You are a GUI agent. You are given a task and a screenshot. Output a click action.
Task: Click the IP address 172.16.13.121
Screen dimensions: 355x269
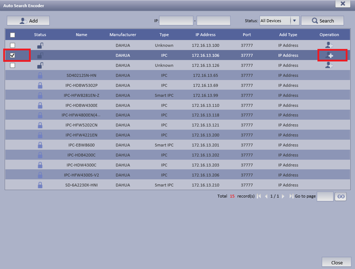205,125
